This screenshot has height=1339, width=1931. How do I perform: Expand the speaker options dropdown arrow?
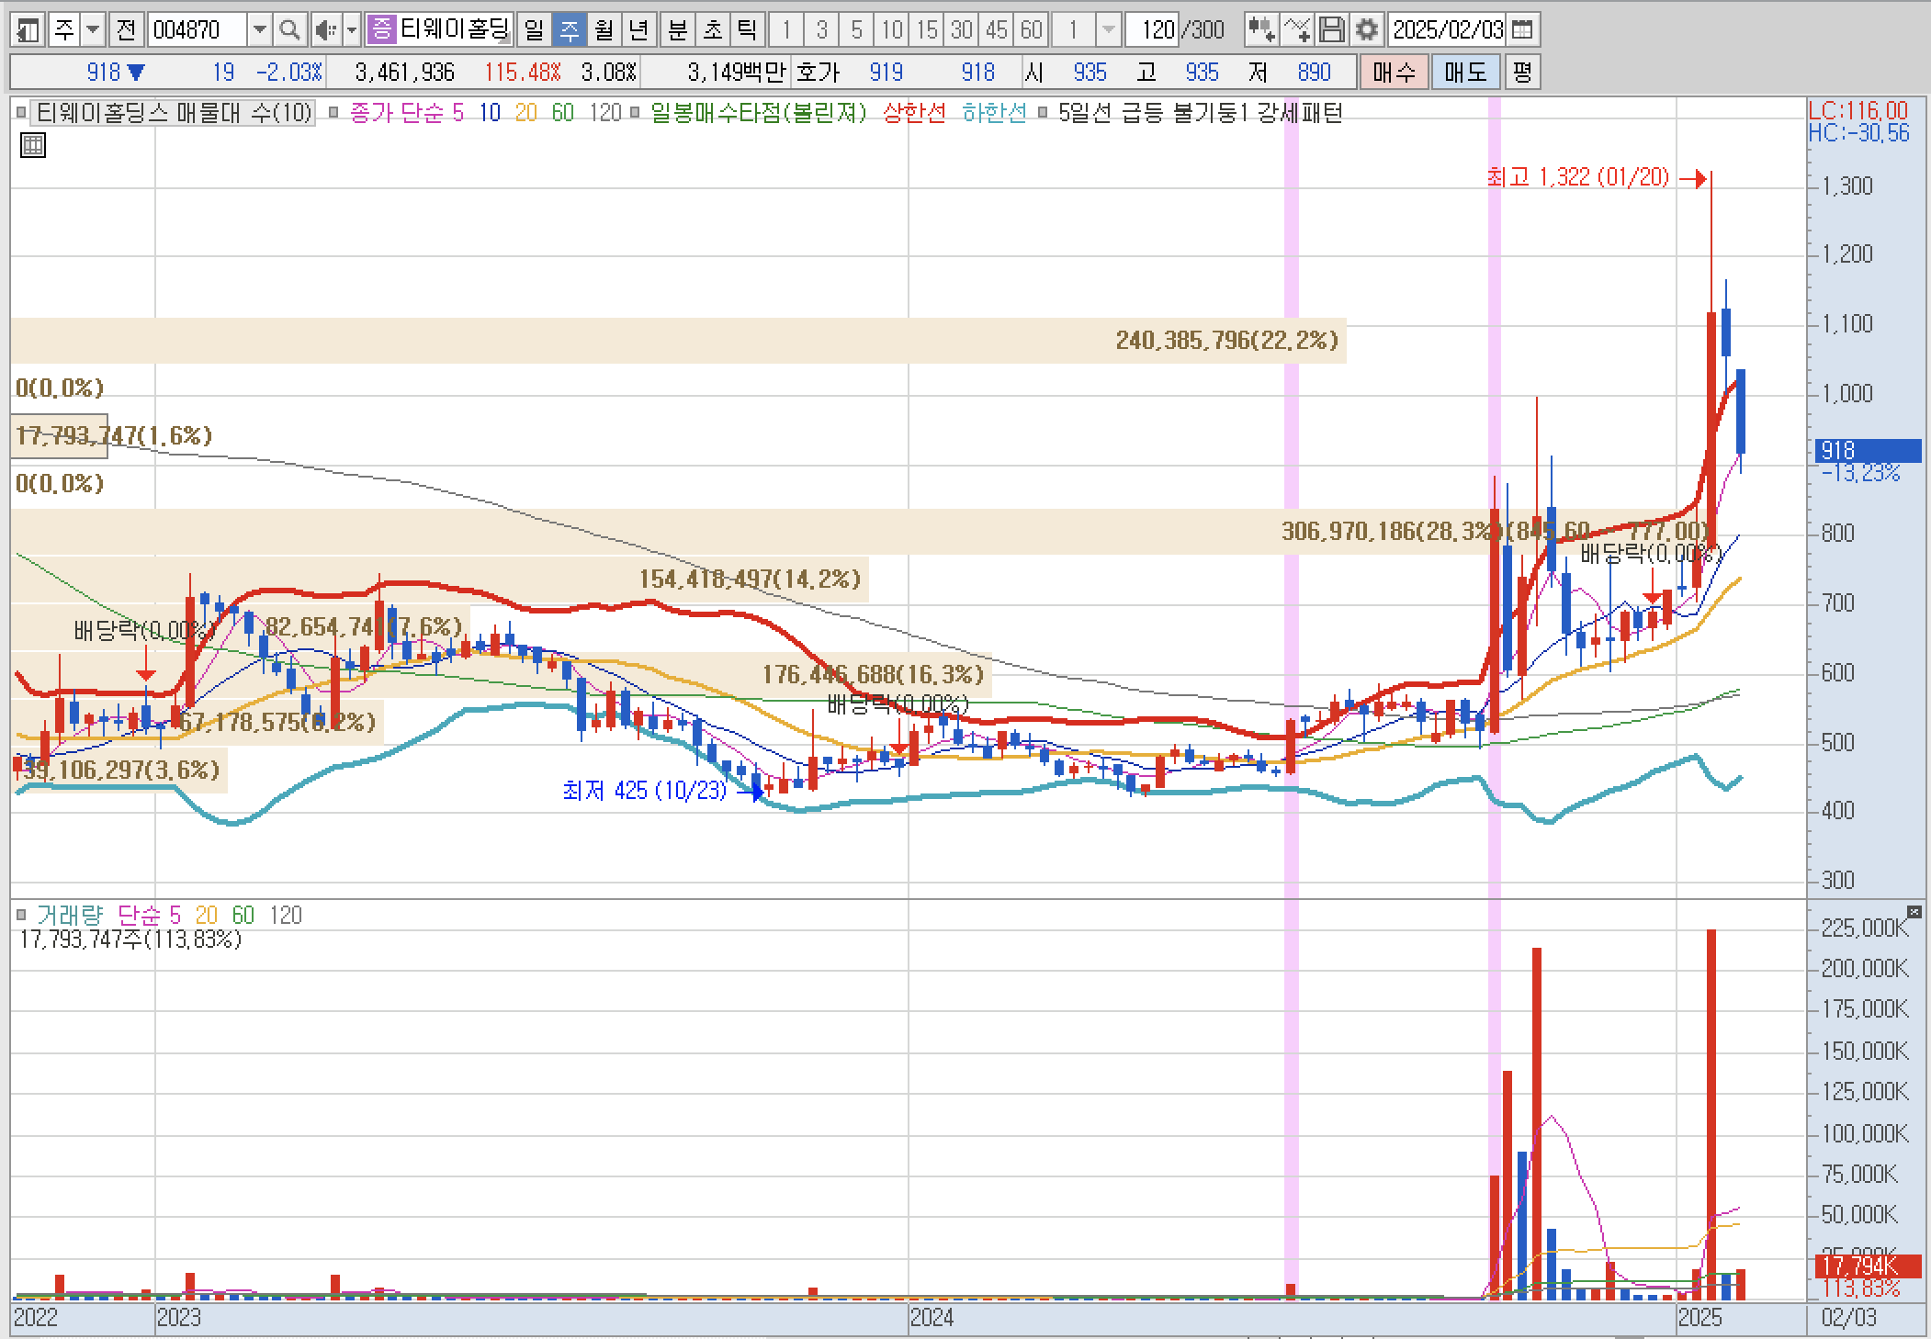pos(351,30)
